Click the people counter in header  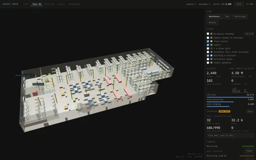click(x=191, y=4)
